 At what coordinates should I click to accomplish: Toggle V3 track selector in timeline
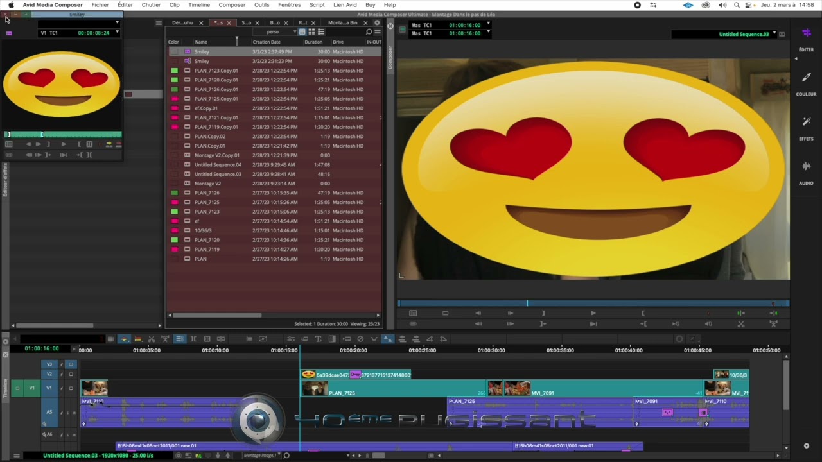point(49,364)
